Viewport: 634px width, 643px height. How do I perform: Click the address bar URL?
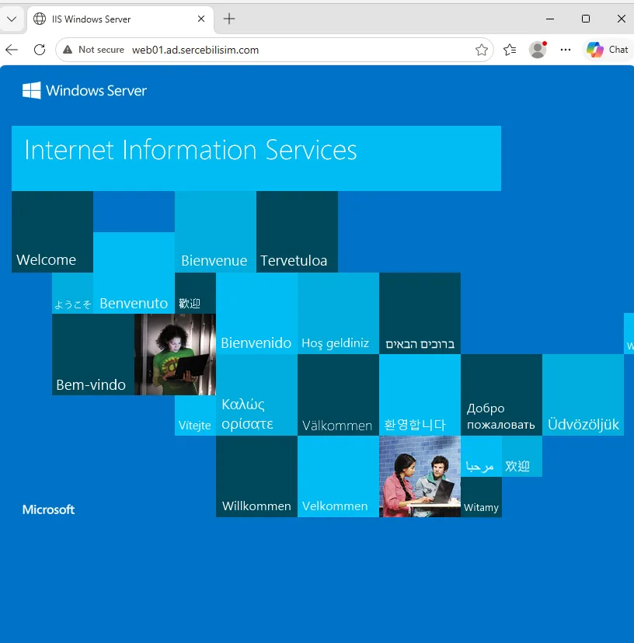coord(195,50)
